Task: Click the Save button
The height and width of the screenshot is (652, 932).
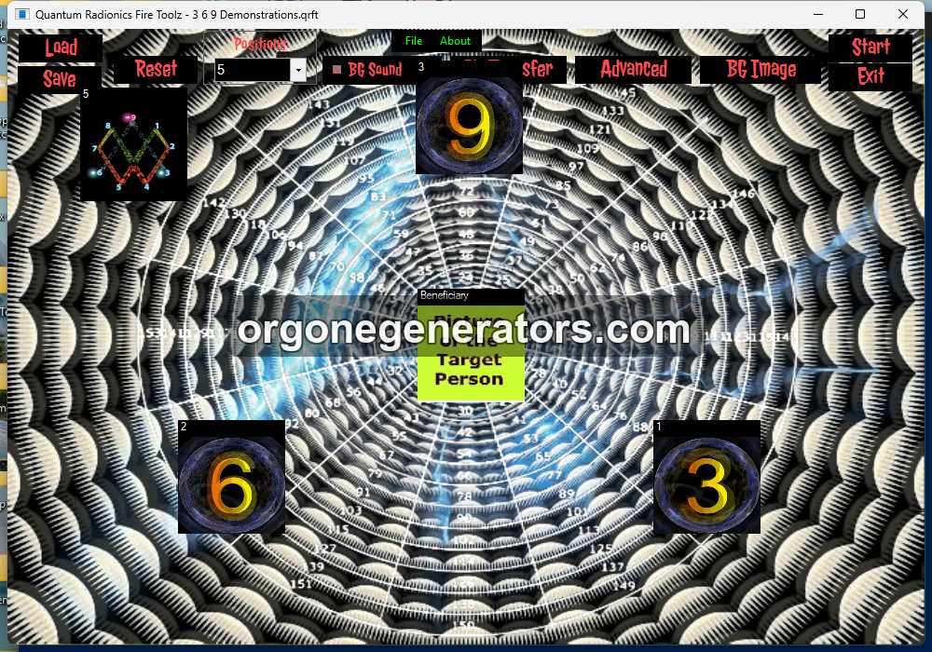Action: coord(60,78)
